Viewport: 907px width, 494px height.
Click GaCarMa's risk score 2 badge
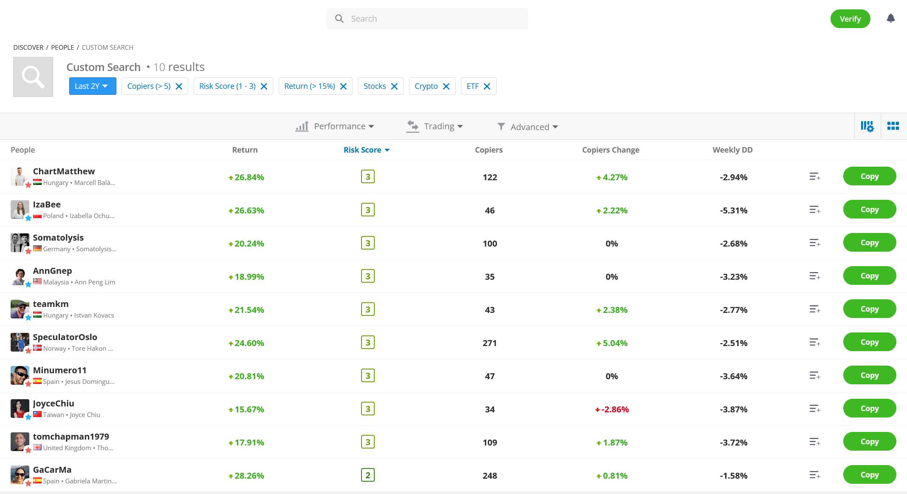click(368, 475)
